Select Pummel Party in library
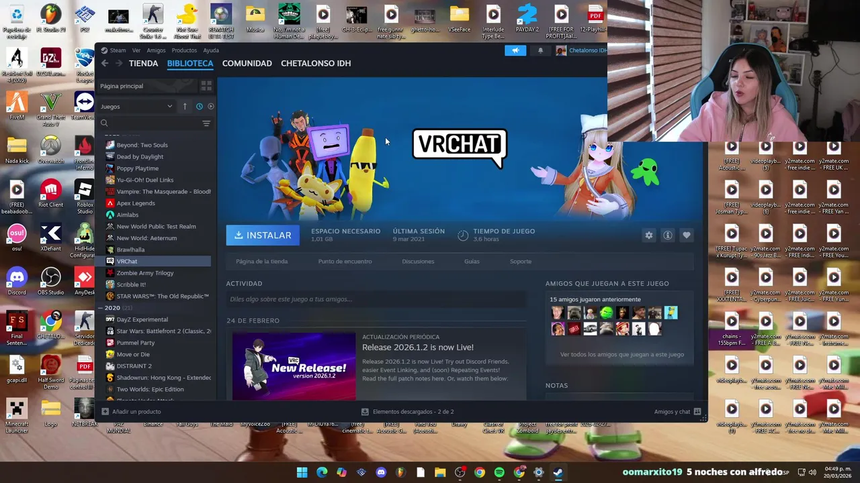 [136, 343]
